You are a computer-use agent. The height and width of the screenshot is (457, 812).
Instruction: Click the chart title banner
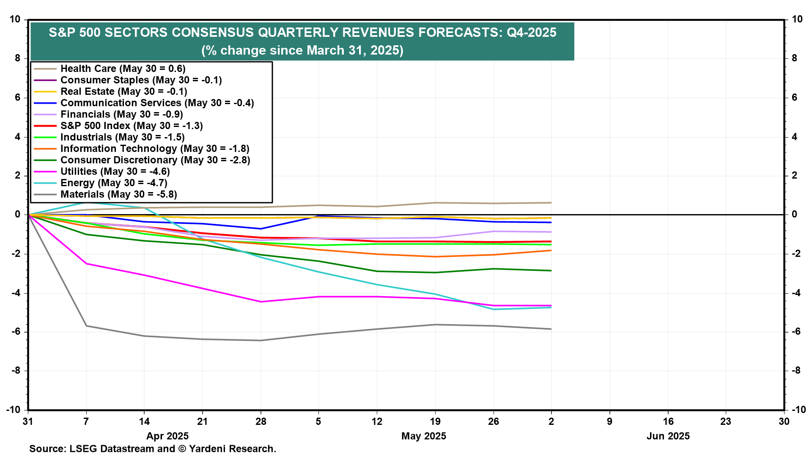click(x=302, y=41)
